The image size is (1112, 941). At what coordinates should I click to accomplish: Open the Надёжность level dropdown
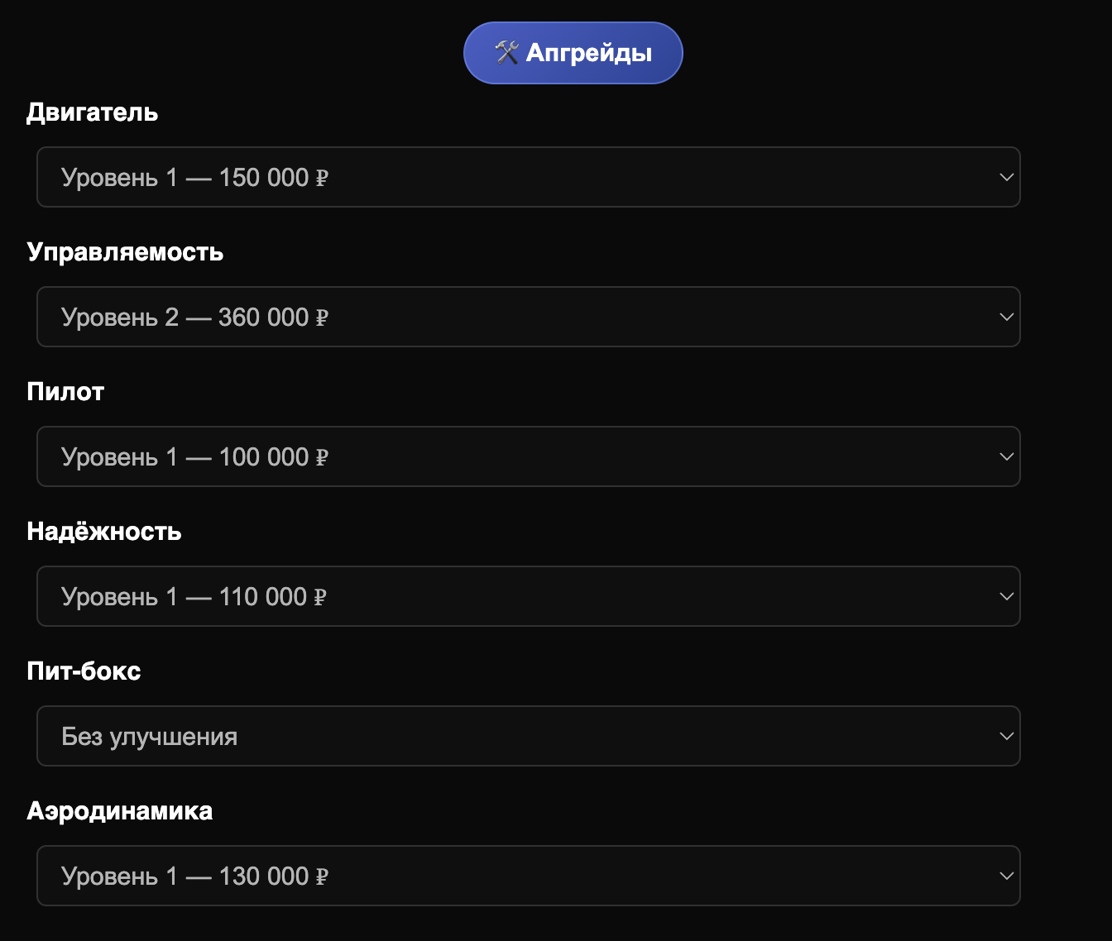[x=529, y=596]
